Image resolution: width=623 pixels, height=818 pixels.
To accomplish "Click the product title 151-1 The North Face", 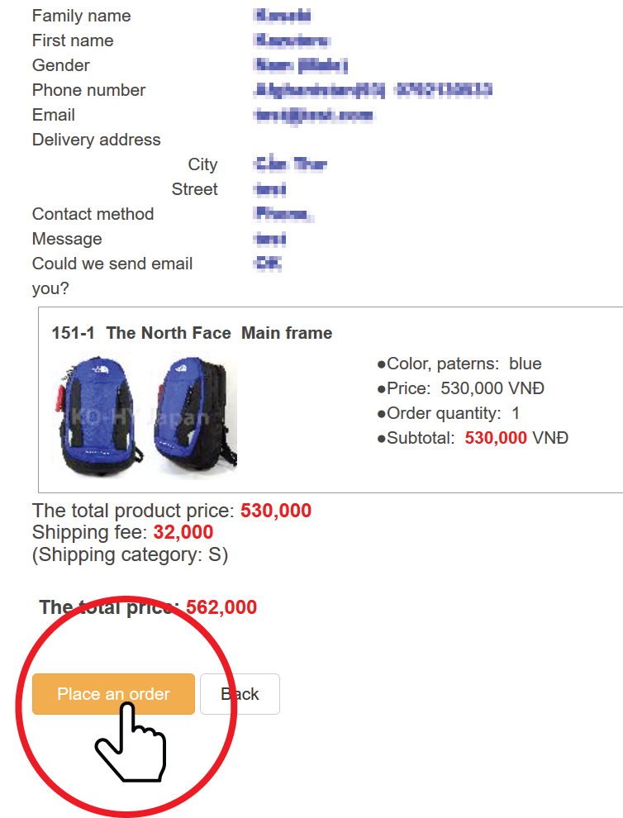I will [x=192, y=333].
